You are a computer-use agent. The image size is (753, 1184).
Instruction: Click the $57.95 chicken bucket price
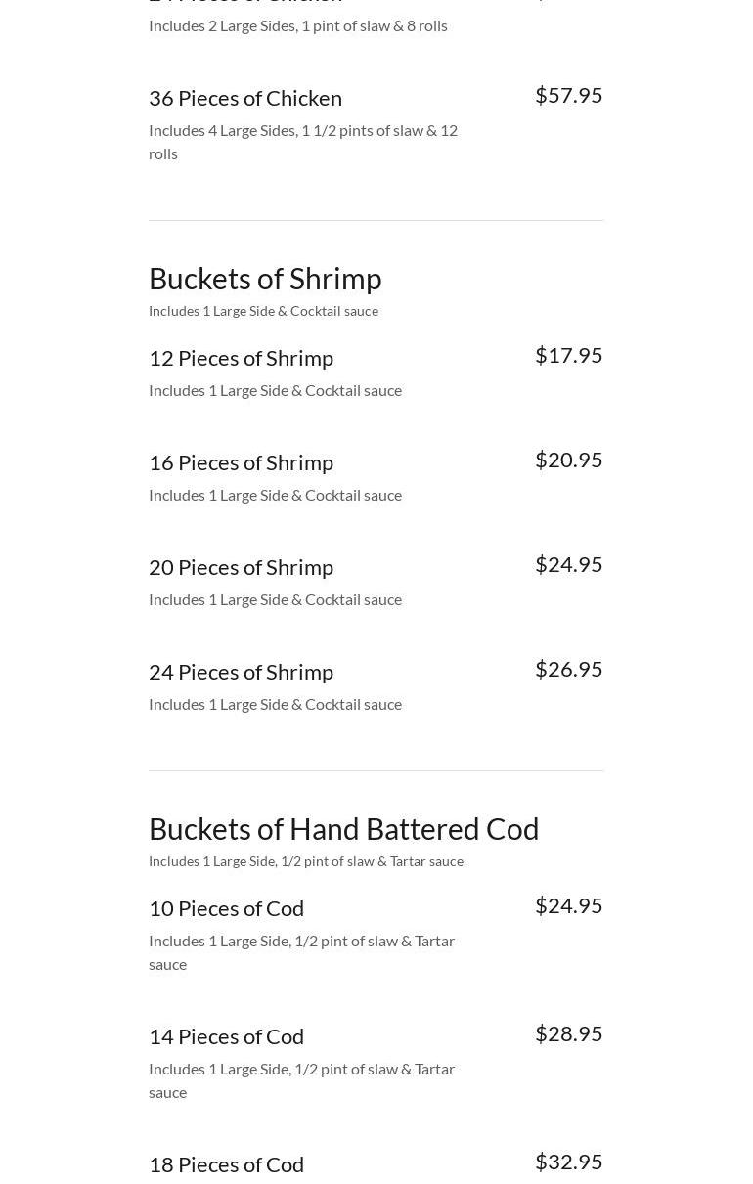[x=568, y=95]
